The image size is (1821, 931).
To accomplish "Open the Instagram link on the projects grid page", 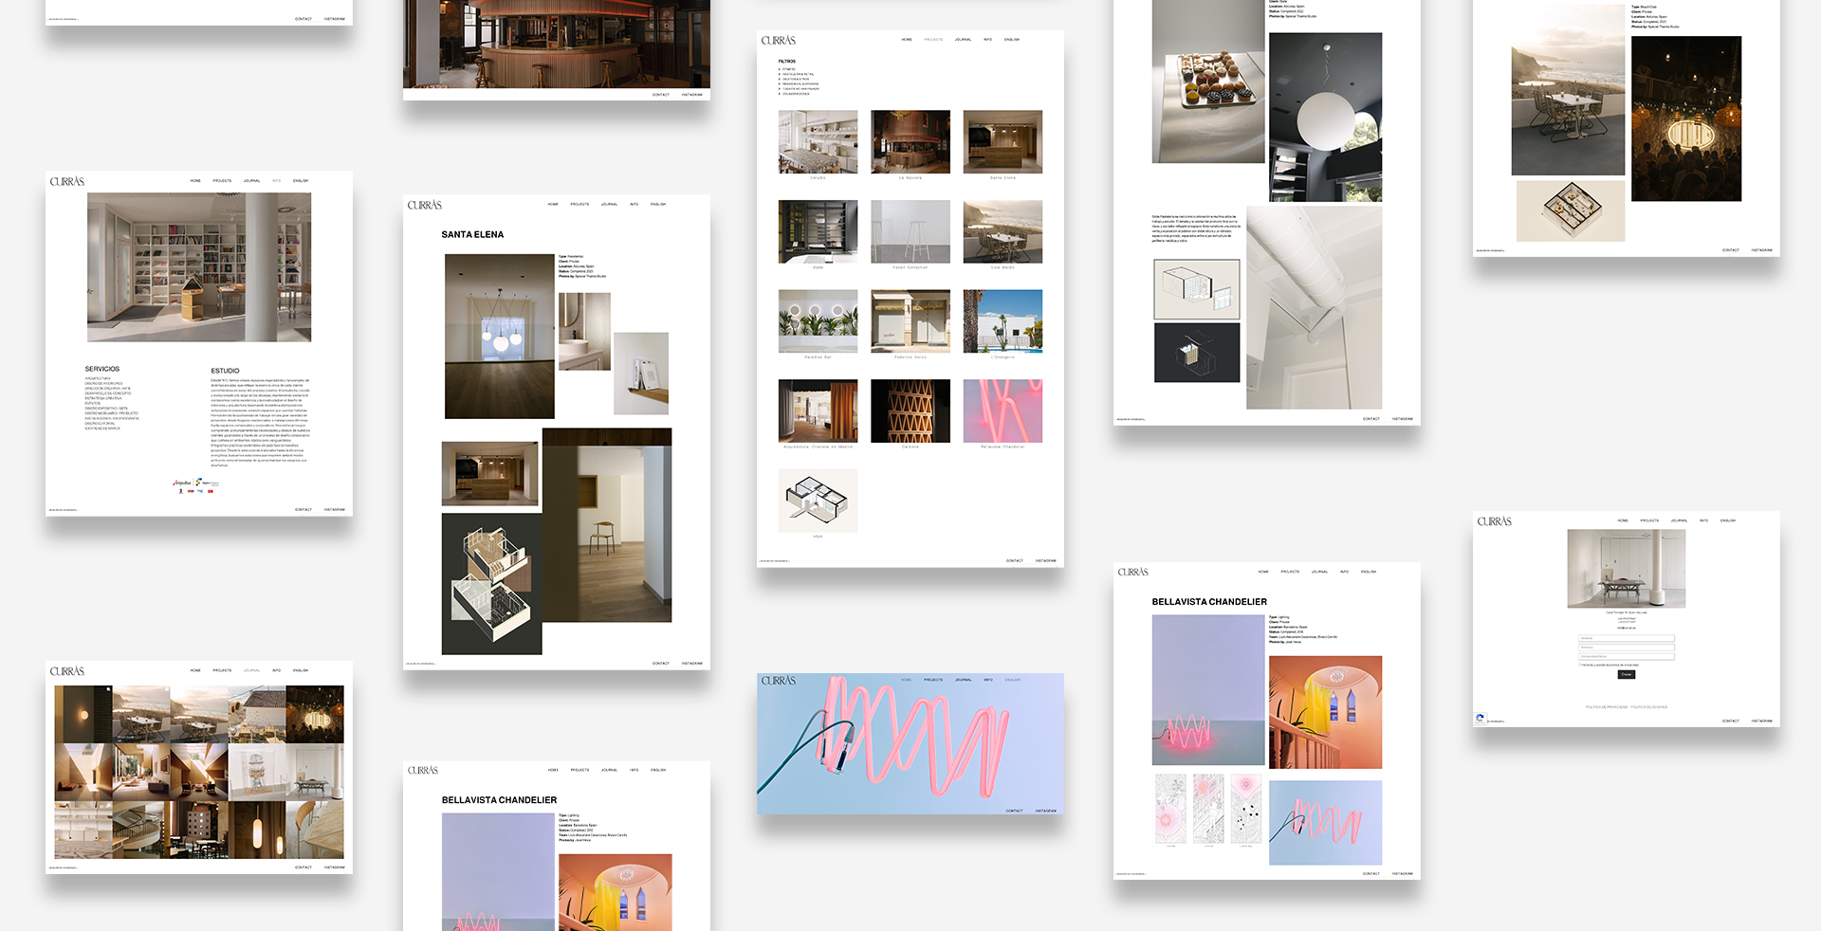I will [1045, 560].
